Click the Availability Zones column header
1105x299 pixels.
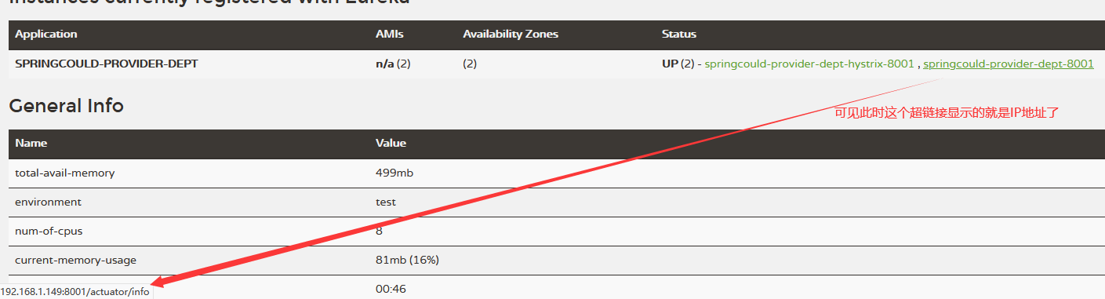click(x=511, y=35)
